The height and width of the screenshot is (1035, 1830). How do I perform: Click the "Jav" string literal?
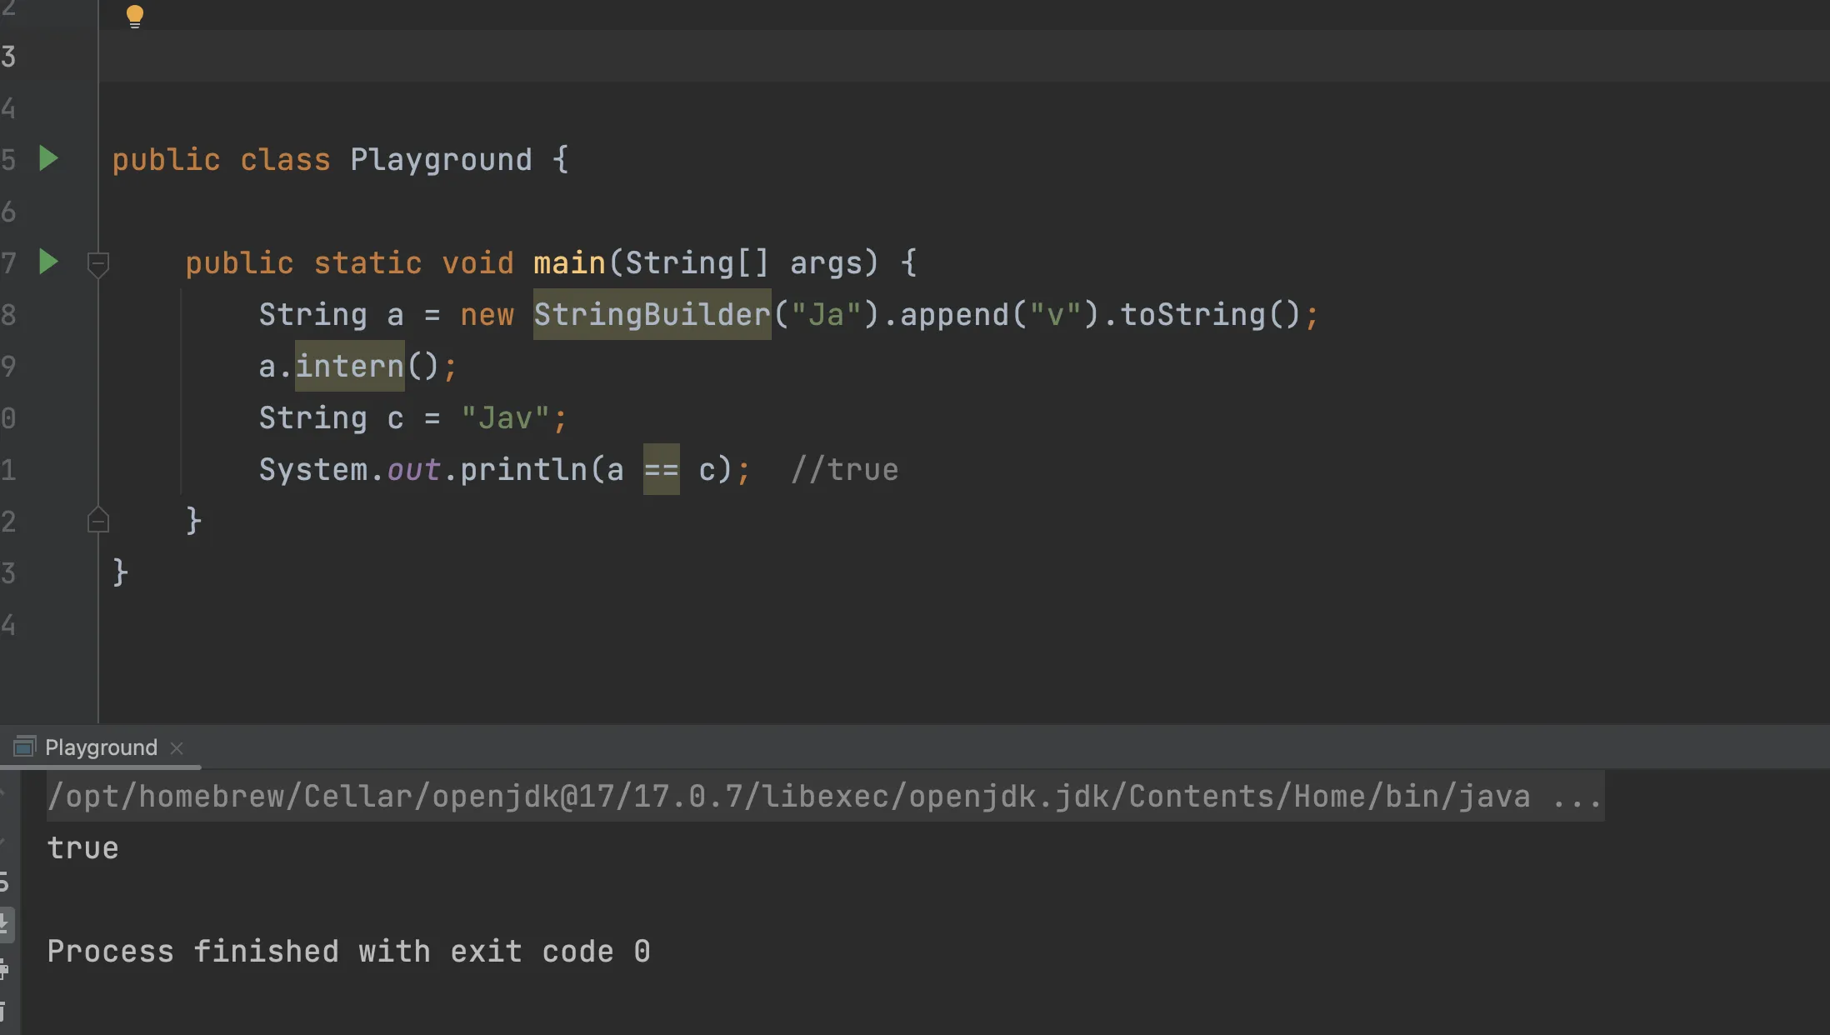505,418
